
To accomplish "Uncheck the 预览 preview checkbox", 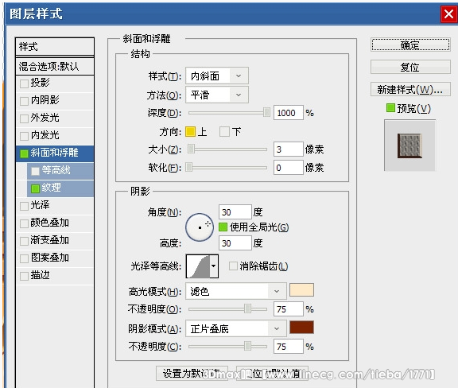I will coord(390,108).
